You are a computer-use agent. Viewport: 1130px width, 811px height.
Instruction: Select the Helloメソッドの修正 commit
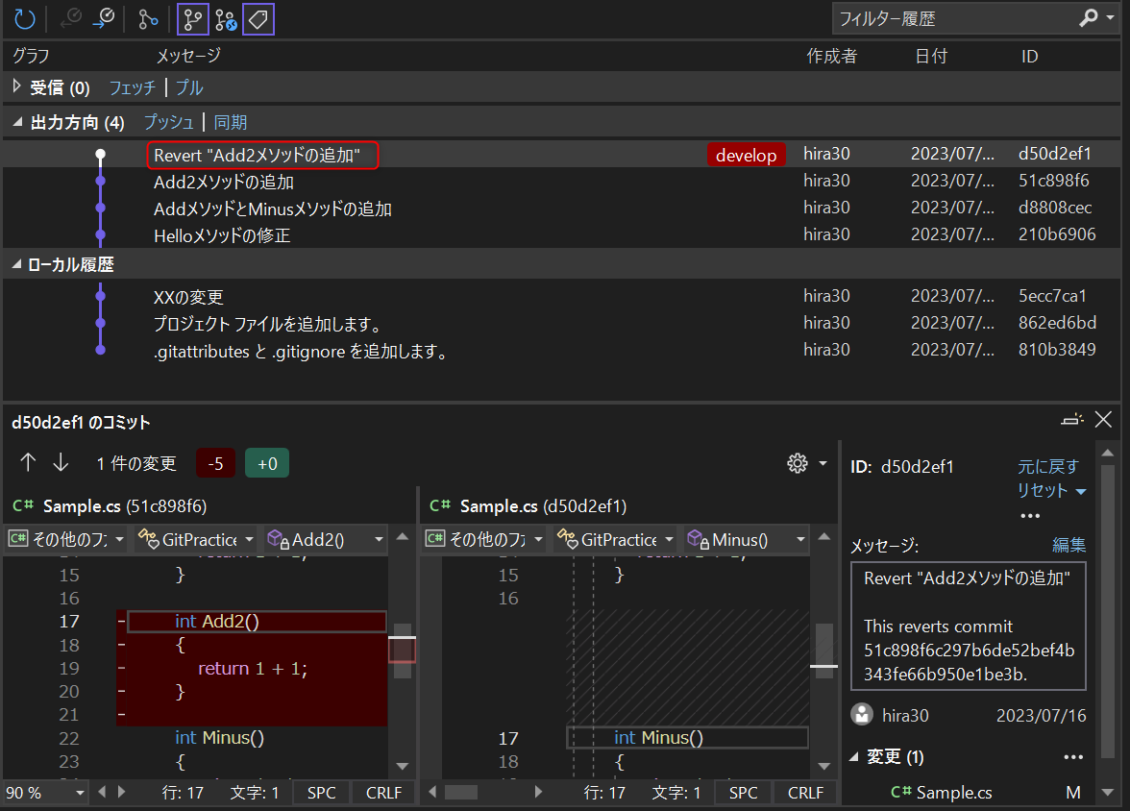coord(561,235)
